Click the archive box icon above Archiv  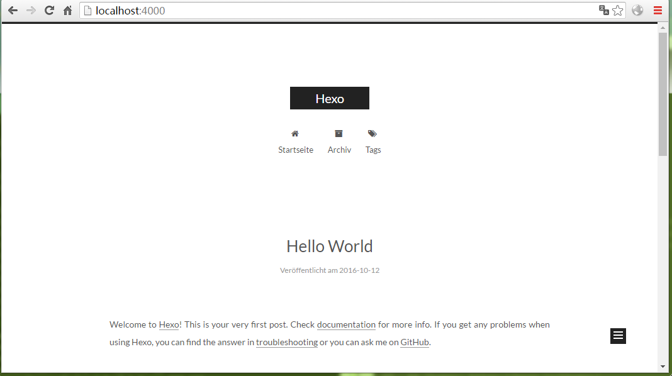pos(339,133)
